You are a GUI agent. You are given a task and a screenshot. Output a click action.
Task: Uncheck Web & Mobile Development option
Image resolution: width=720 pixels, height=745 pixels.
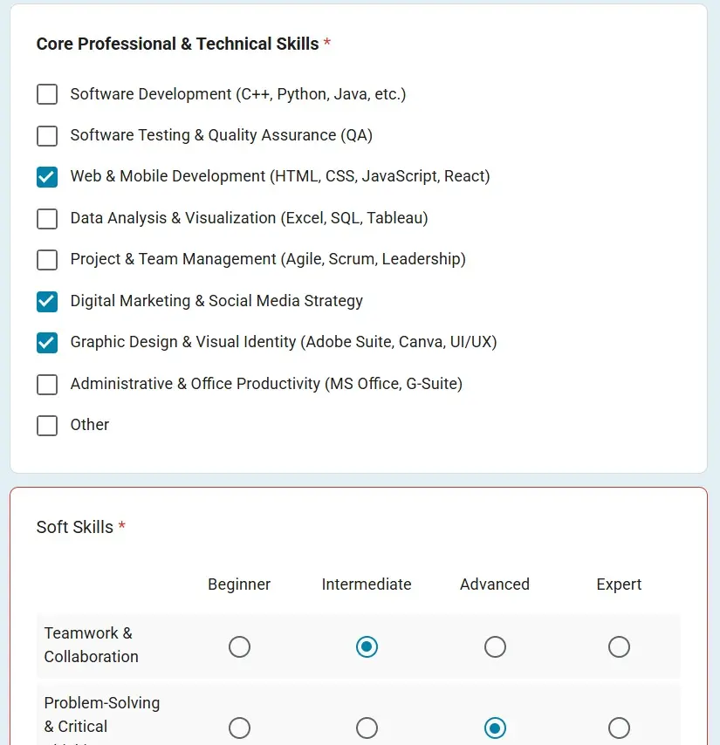pos(47,177)
